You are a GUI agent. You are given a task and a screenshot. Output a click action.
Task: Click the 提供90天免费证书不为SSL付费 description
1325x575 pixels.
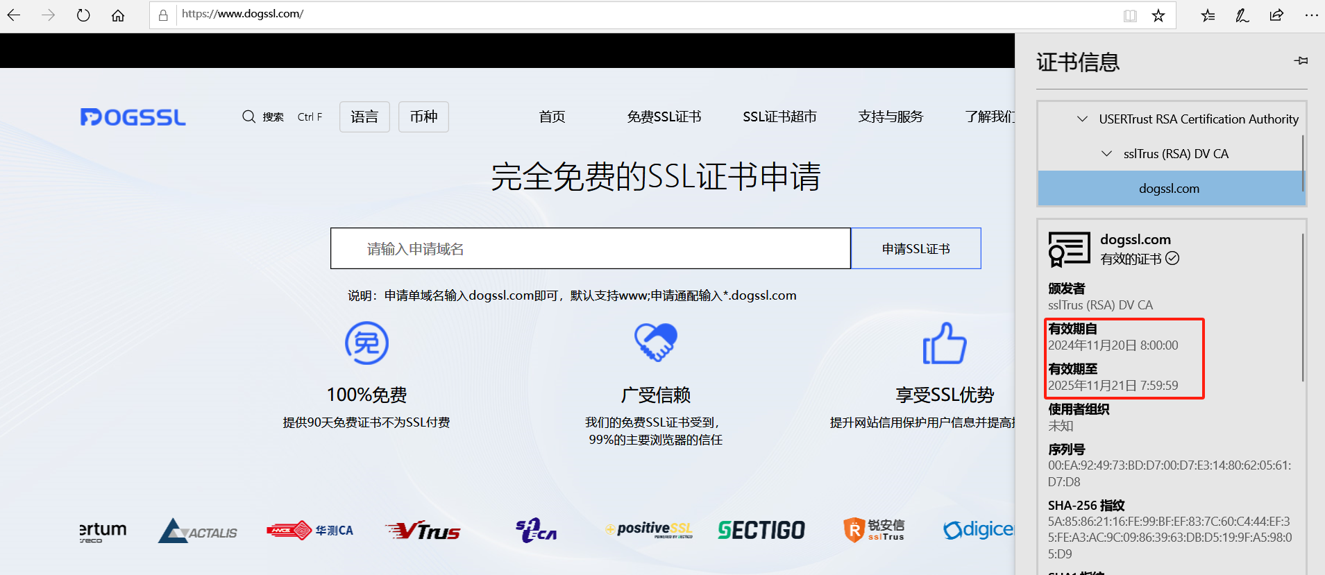click(x=366, y=422)
